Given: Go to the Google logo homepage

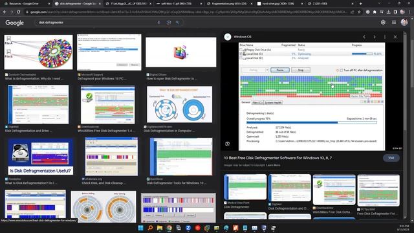Looking at the screenshot, I should 14,23.
